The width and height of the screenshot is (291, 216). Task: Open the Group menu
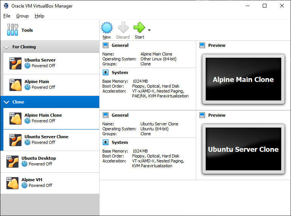pos(22,16)
